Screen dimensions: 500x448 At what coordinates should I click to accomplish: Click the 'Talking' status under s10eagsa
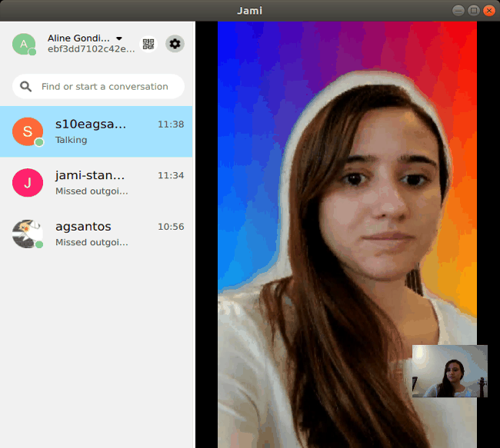coord(72,140)
